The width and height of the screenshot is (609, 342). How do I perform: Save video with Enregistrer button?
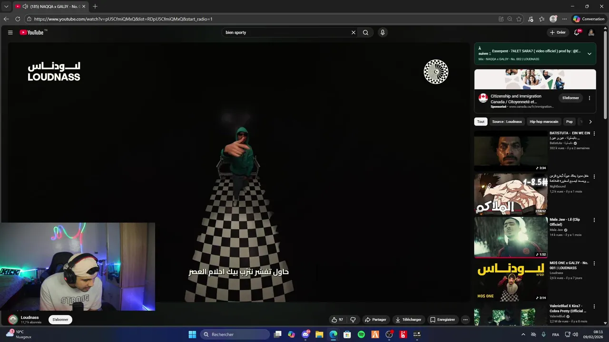[442, 320]
